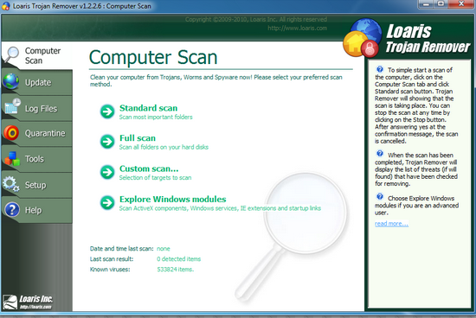
Task: Click the copyright notice in header
Action: point(256,19)
